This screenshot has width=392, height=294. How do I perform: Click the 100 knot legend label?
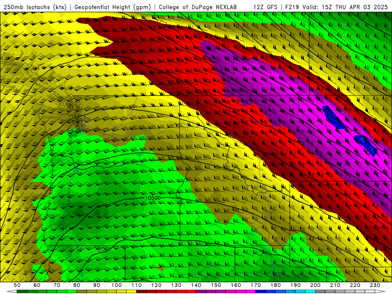coord(117,285)
